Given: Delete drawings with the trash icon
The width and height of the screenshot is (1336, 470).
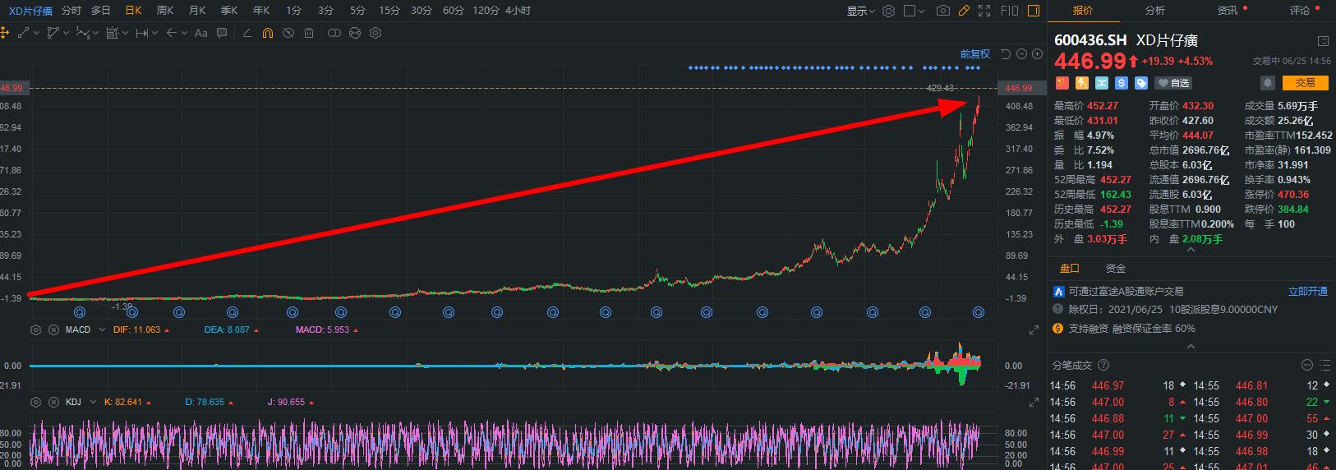Looking at the screenshot, I should coord(309,33).
